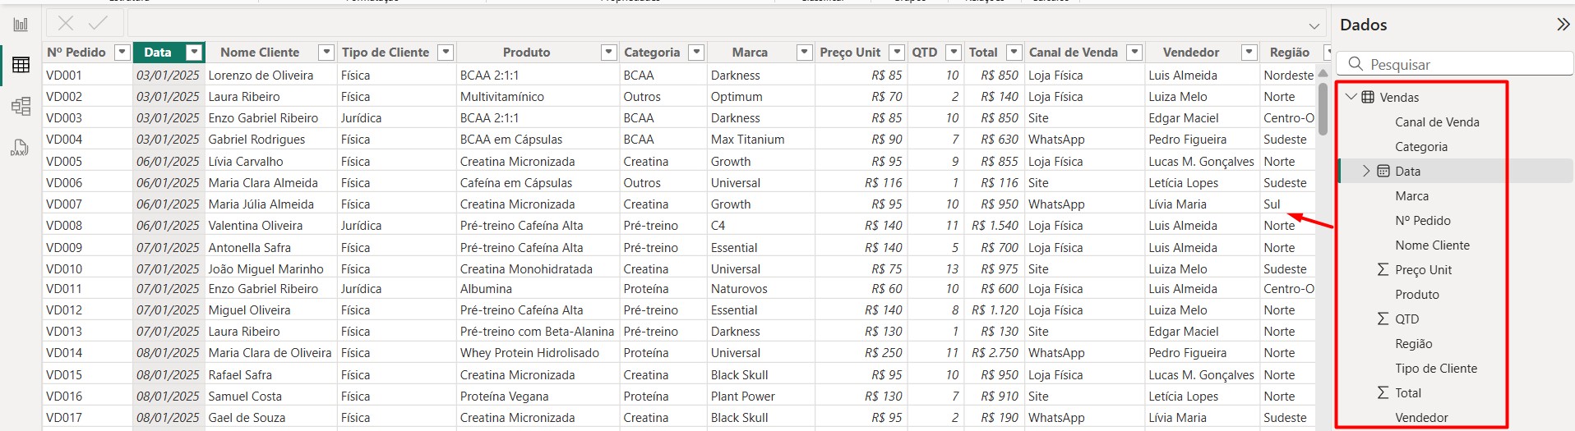The height and width of the screenshot is (431, 1575).
Task: Commit formula with checkmark icon
Action: pos(98,23)
